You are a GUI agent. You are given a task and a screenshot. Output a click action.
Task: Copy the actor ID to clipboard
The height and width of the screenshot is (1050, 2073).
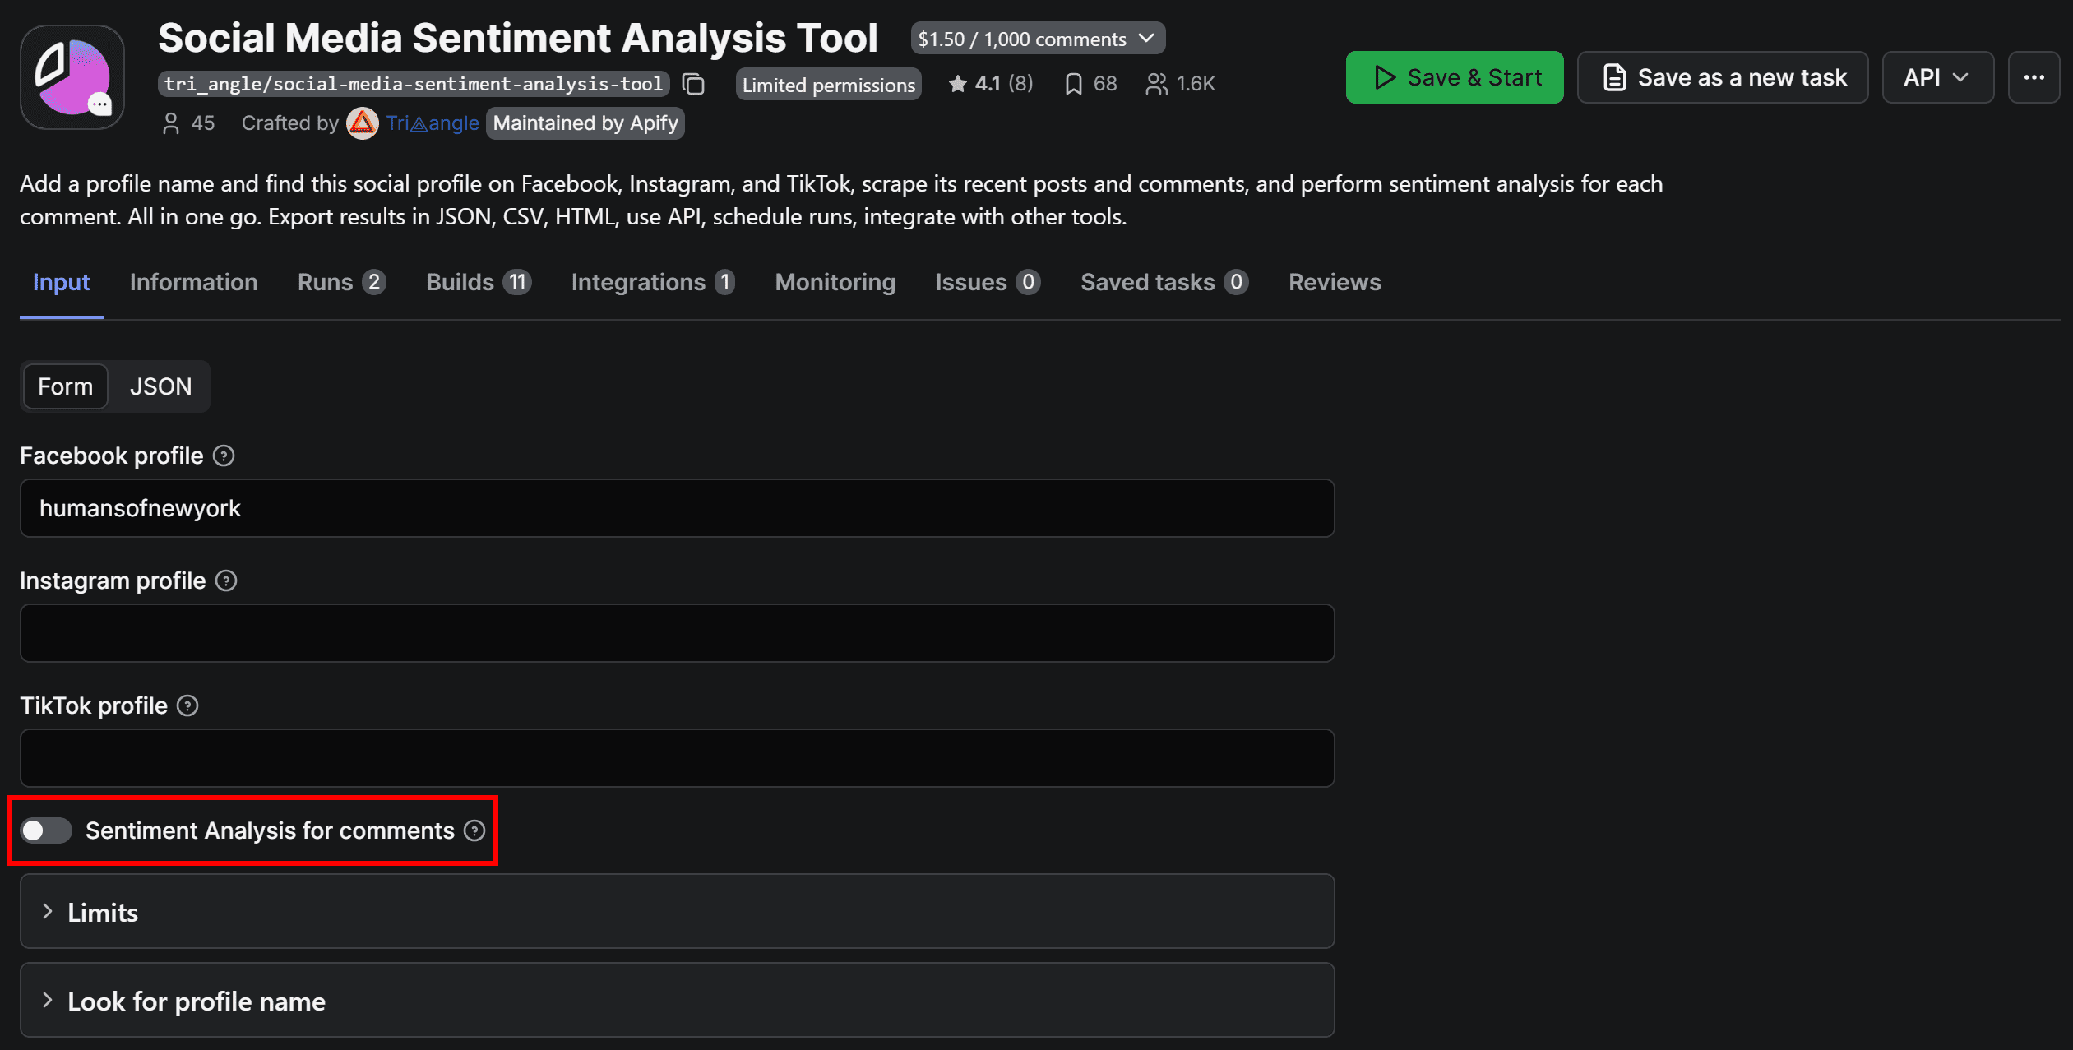693,83
